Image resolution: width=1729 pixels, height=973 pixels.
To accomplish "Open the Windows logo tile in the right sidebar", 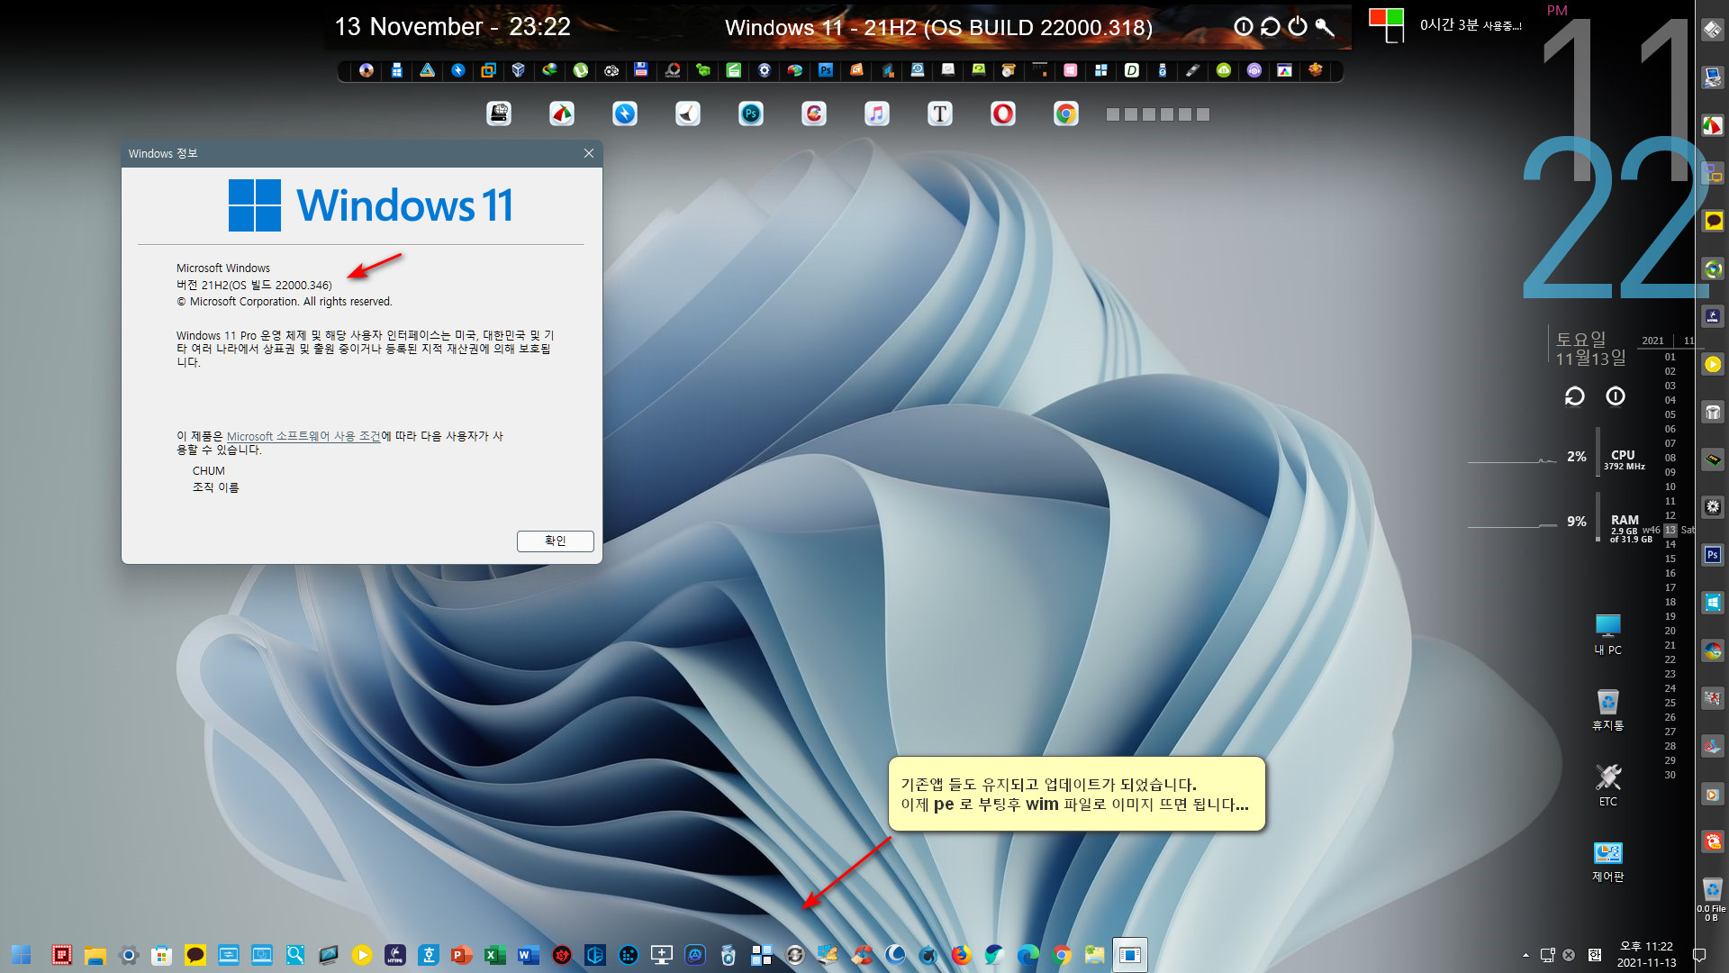I will pos(1713,602).
